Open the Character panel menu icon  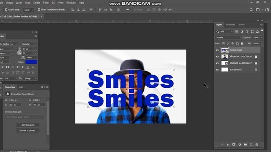(36, 36)
